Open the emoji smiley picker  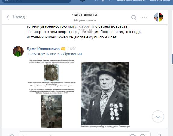point(143,135)
